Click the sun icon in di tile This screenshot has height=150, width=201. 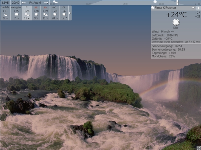[64, 14]
